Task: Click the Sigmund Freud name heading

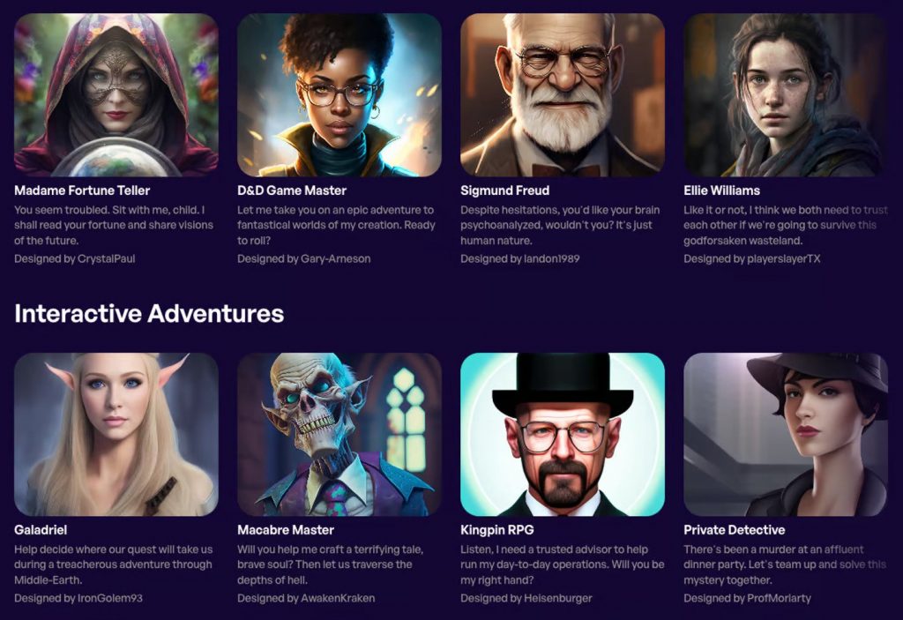Action: coord(505,190)
